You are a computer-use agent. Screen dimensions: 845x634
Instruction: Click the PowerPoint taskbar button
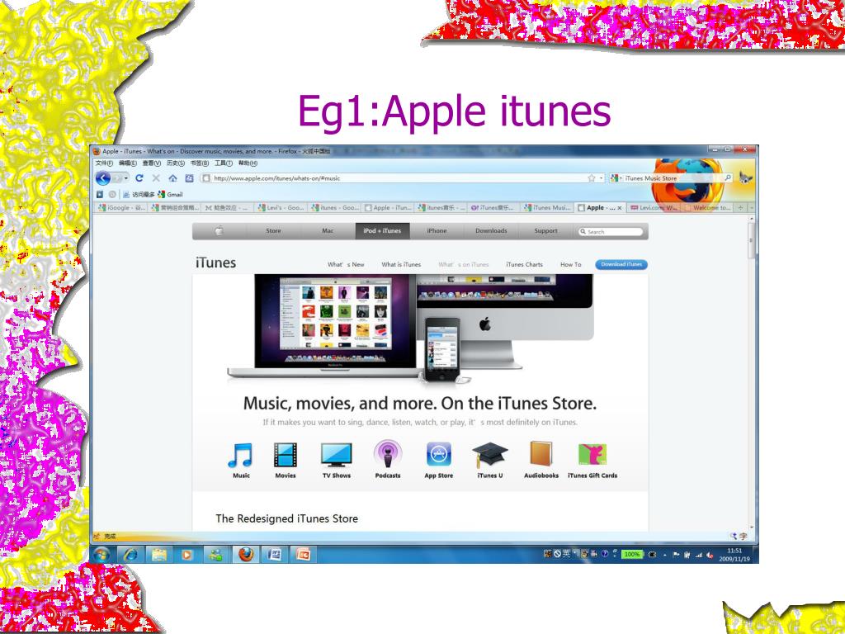304,554
